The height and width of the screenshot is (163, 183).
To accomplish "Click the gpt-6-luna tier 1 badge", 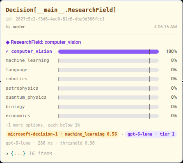I will 151,134.
